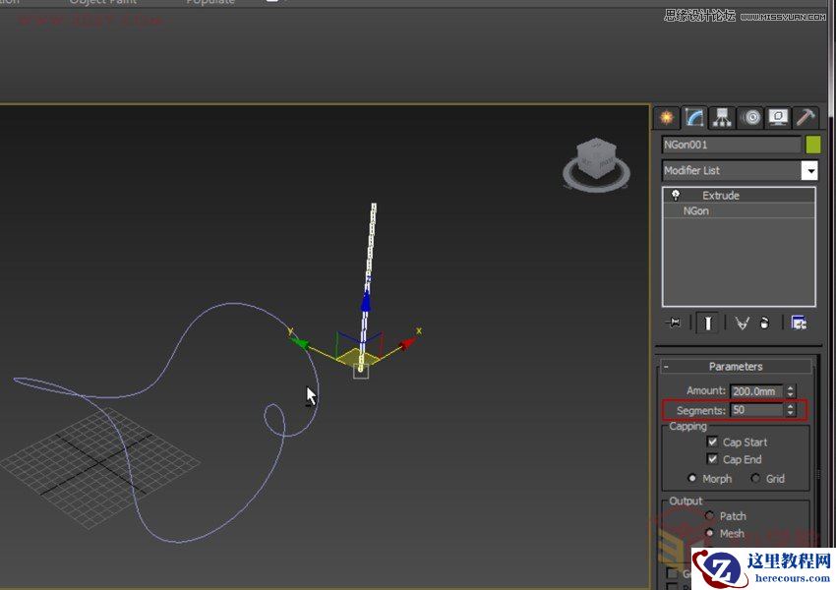Image resolution: width=836 pixels, height=590 pixels.
Task: Select the Patch output option
Action: click(x=710, y=515)
